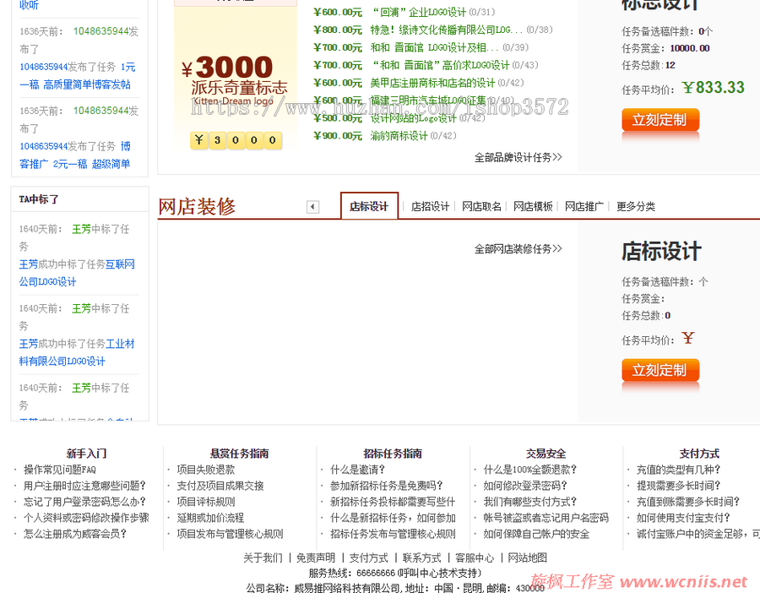Click the 立刻定制 button under 店标设计
The width and height of the screenshot is (760, 593).
coord(660,370)
